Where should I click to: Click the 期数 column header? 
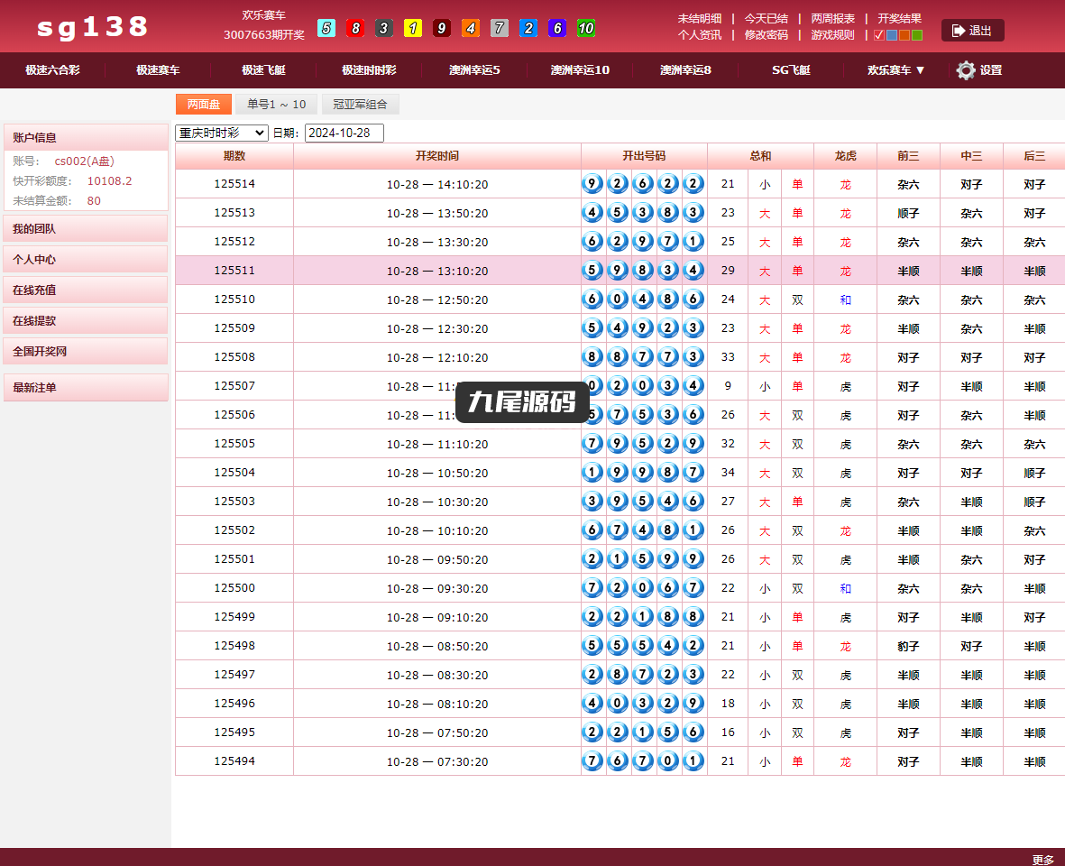click(234, 156)
